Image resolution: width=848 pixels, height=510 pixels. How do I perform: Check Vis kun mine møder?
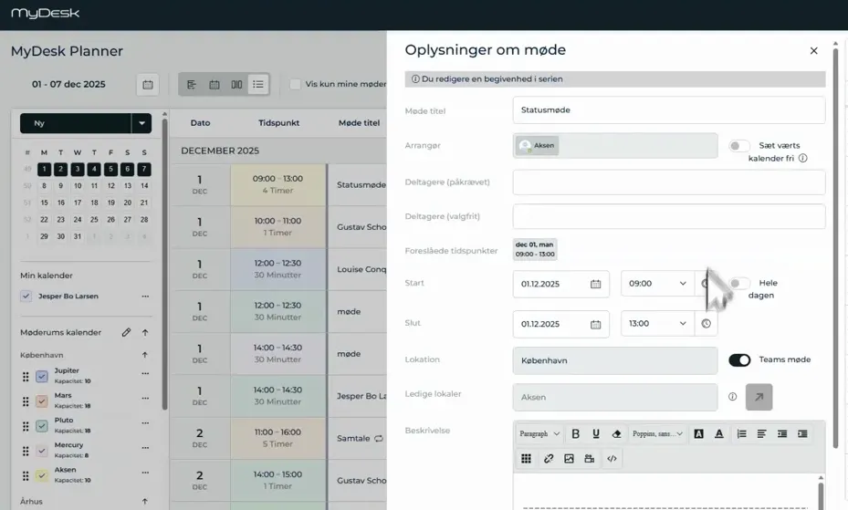point(295,84)
